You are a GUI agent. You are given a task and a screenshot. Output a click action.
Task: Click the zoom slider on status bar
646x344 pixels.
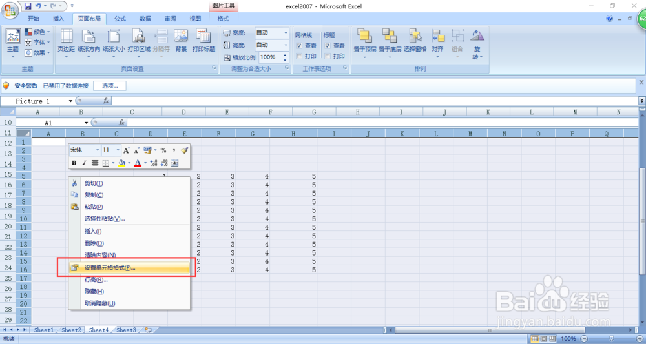pos(612,339)
